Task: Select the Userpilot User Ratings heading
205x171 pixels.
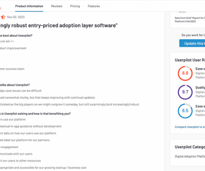Action: click(x=190, y=60)
